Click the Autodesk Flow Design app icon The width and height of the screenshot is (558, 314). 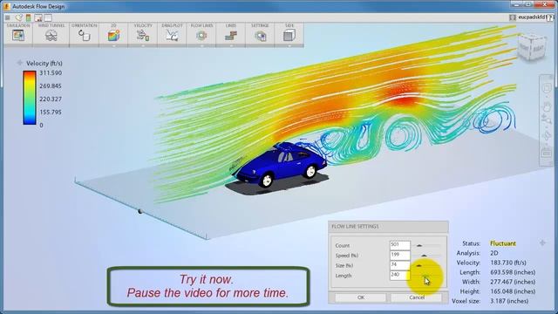7,6
